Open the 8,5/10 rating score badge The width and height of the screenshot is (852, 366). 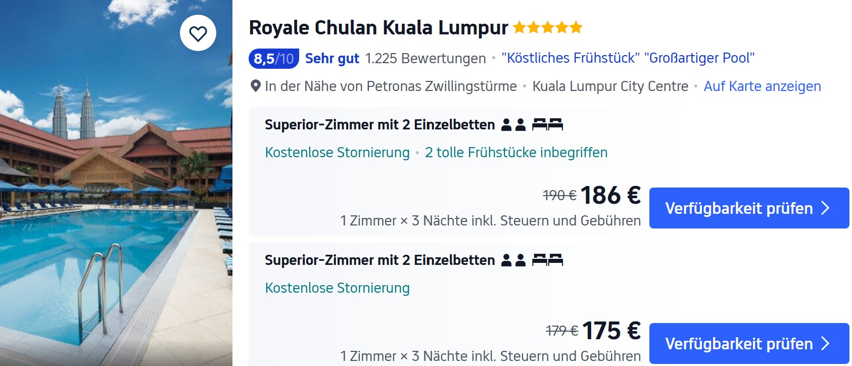(x=273, y=59)
